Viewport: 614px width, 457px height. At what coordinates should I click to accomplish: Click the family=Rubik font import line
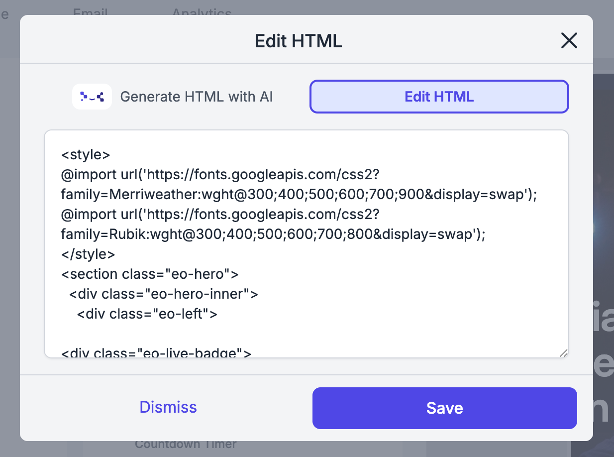pos(273,234)
